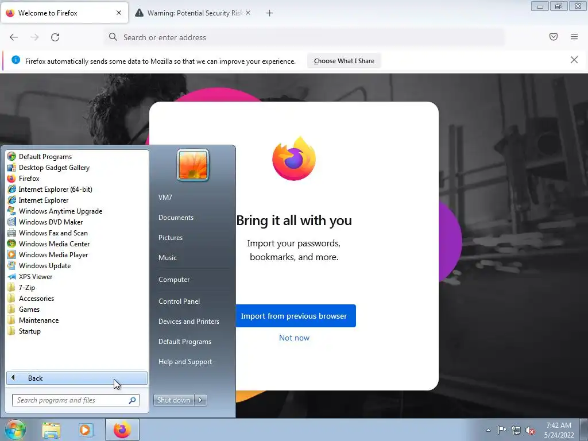Screen dimensions: 588x441
Task: Open Control Panel from the Start menu
Action: (179, 301)
